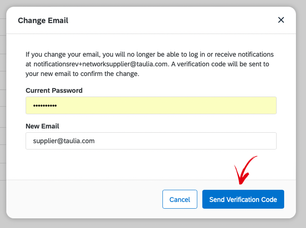Click empty footer area left of Cancel
This screenshot has width=306, height=228.
pos(84,199)
